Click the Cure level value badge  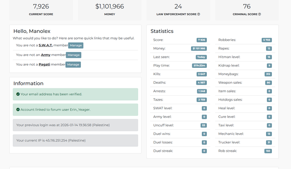pyautogui.click(x=269, y=117)
